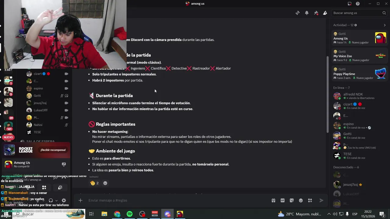
Task: Add a reaction with the smiley icon
Action: click(105, 183)
